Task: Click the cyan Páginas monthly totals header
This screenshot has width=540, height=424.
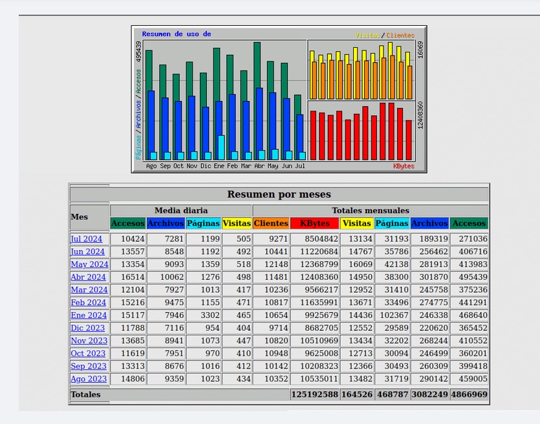Action: (392, 224)
